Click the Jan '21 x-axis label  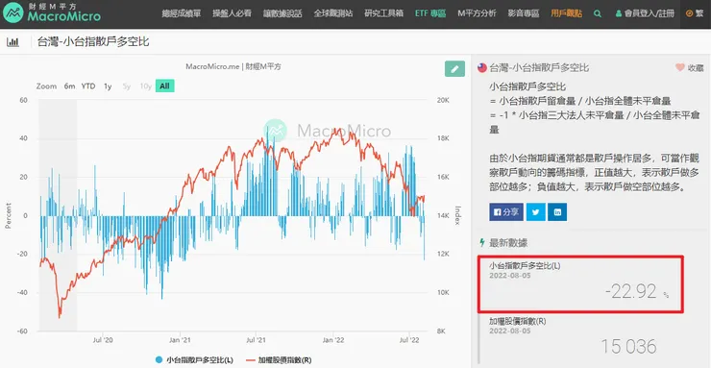click(x=181, y=340)
